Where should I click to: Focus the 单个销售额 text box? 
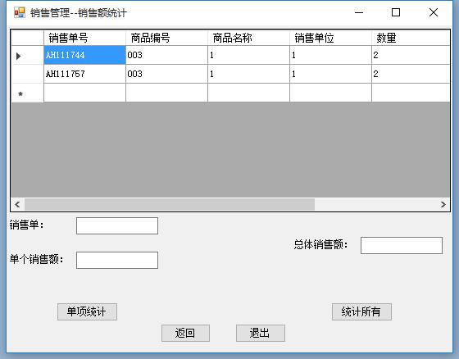[117, 260]
